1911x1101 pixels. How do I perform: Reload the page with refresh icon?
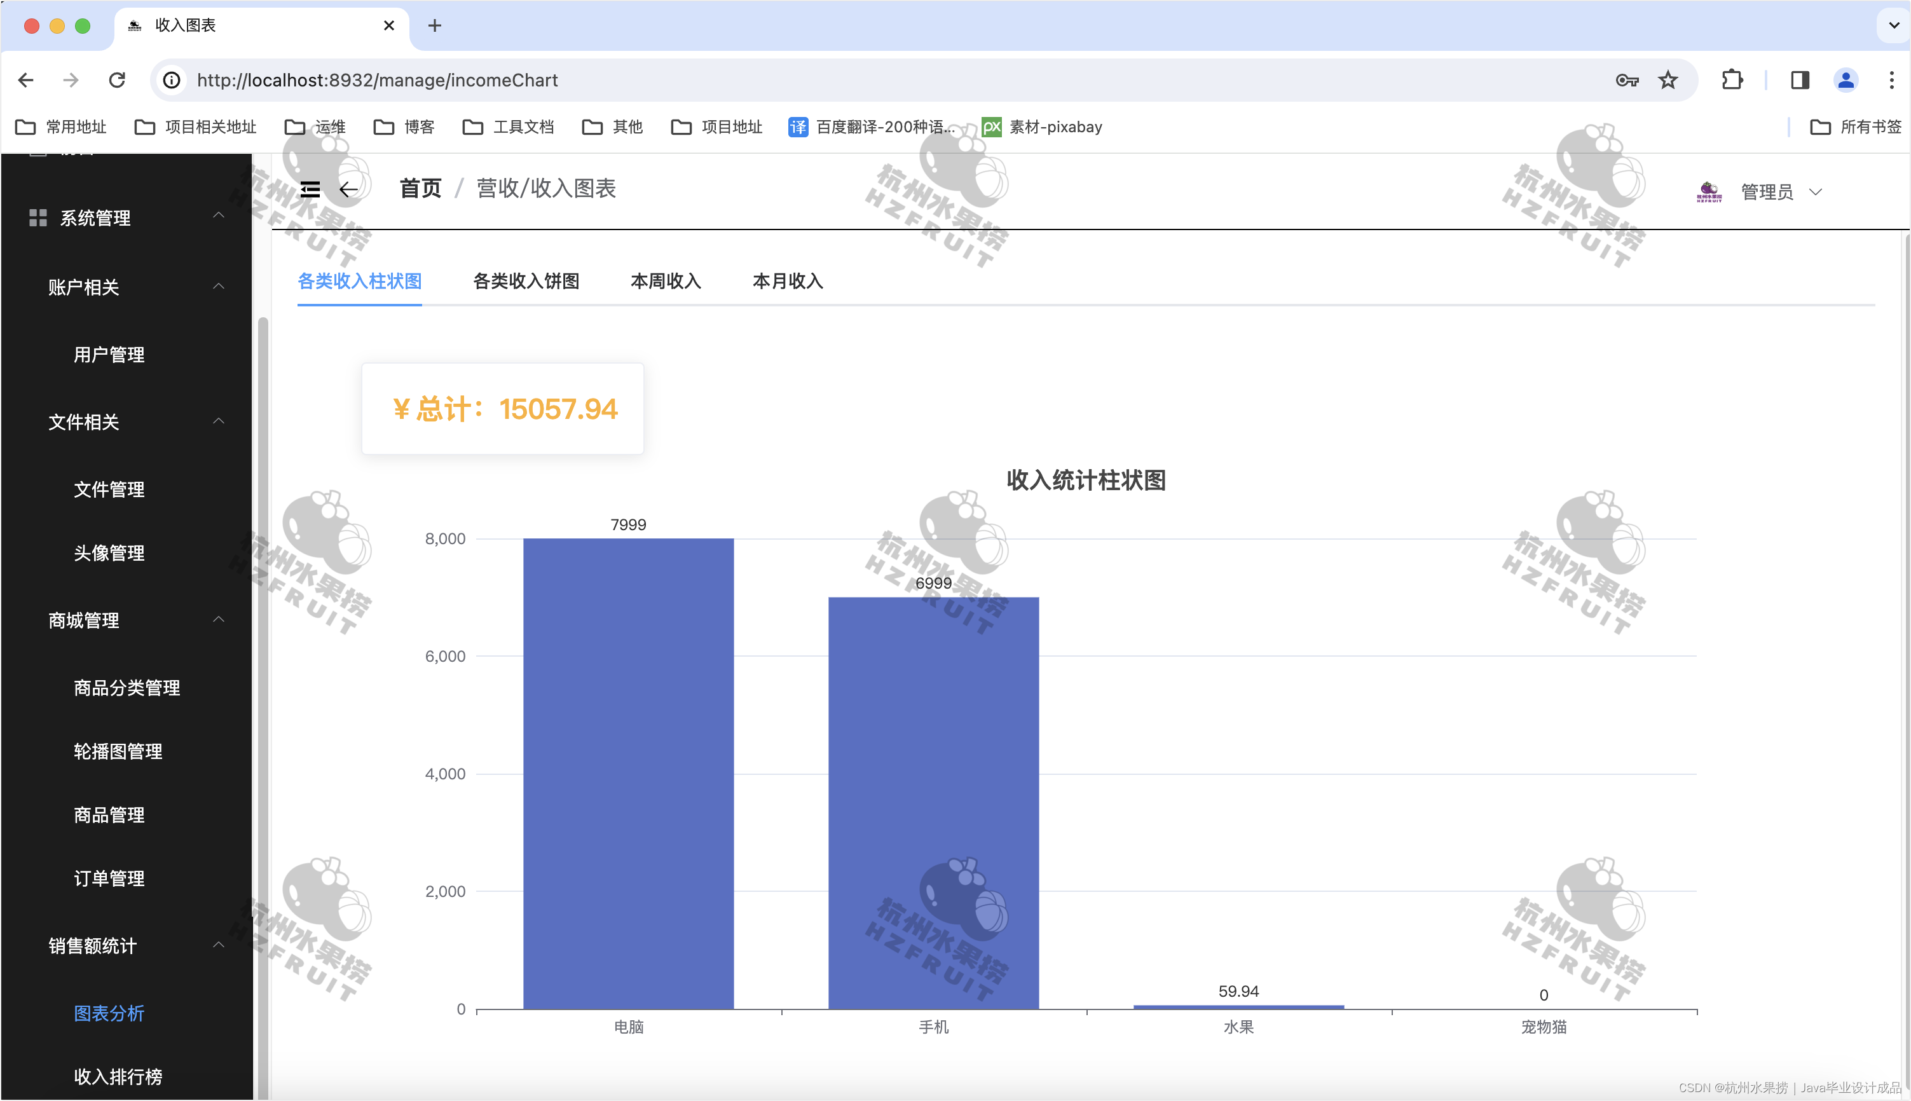tap(116, 80)
